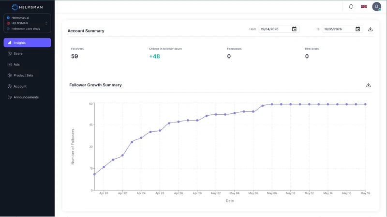Click the Change in follower count label
This screenshot has height=217, width=387.
click(165, 49)
